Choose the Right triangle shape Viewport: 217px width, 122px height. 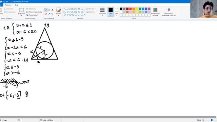pos(65,12)
